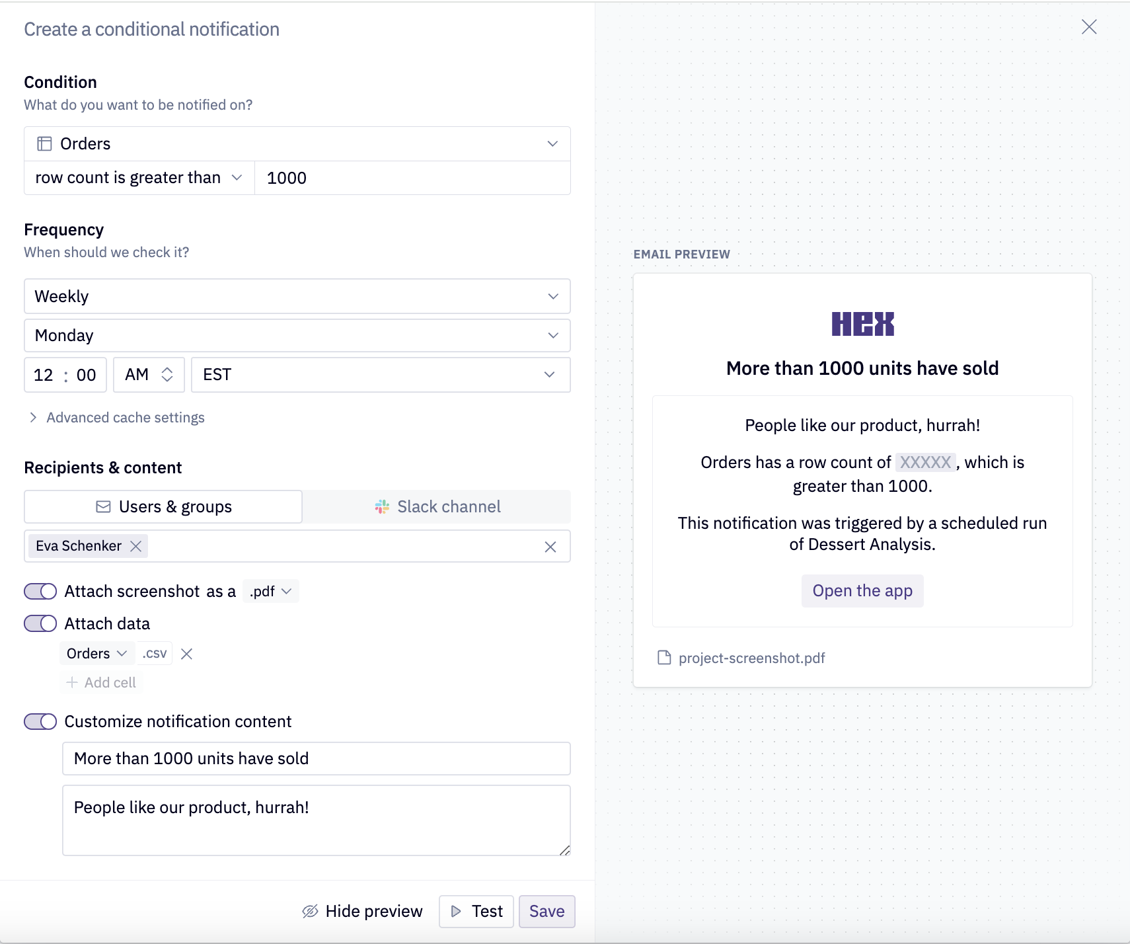
Task: Remove the Orders .csv attachment via its X icon
Action: click(x=186, y=653)
